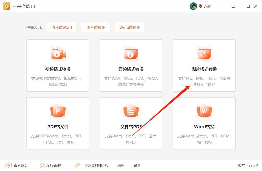Click the PDF转Word quick entry button
This screenshot has height=171, width=262.
(x=61, y=27)
